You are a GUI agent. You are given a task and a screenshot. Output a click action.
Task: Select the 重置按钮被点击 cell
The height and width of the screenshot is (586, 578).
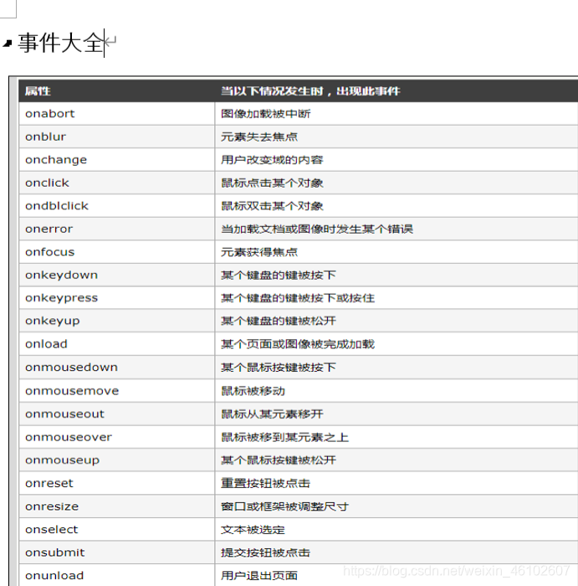[396, 483]
